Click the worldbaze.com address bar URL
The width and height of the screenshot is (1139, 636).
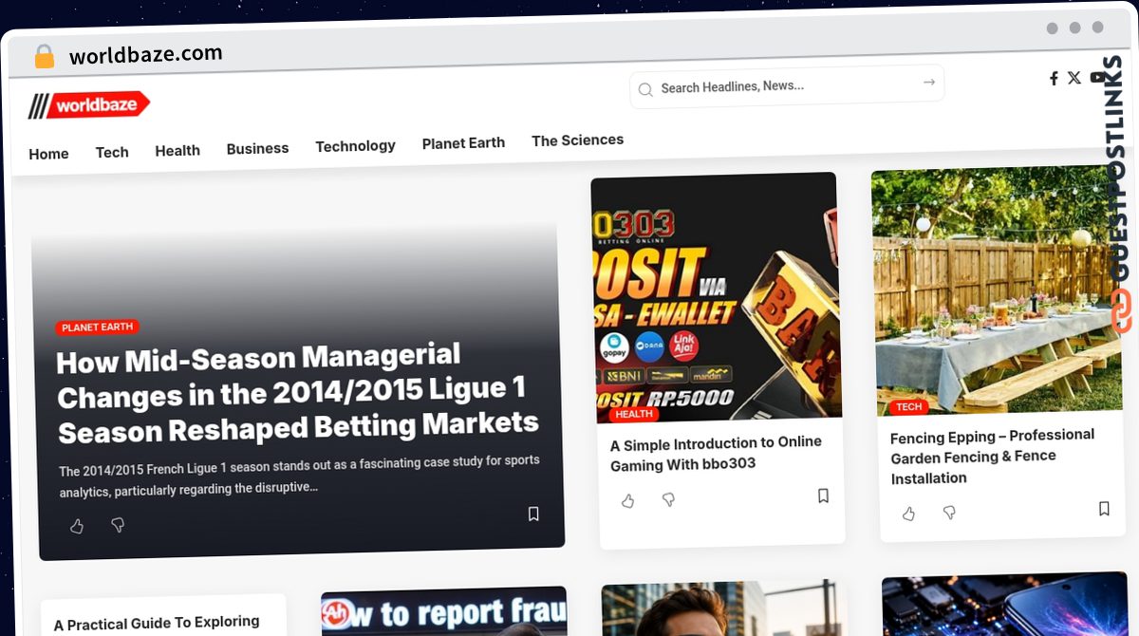tap(146, 54)
